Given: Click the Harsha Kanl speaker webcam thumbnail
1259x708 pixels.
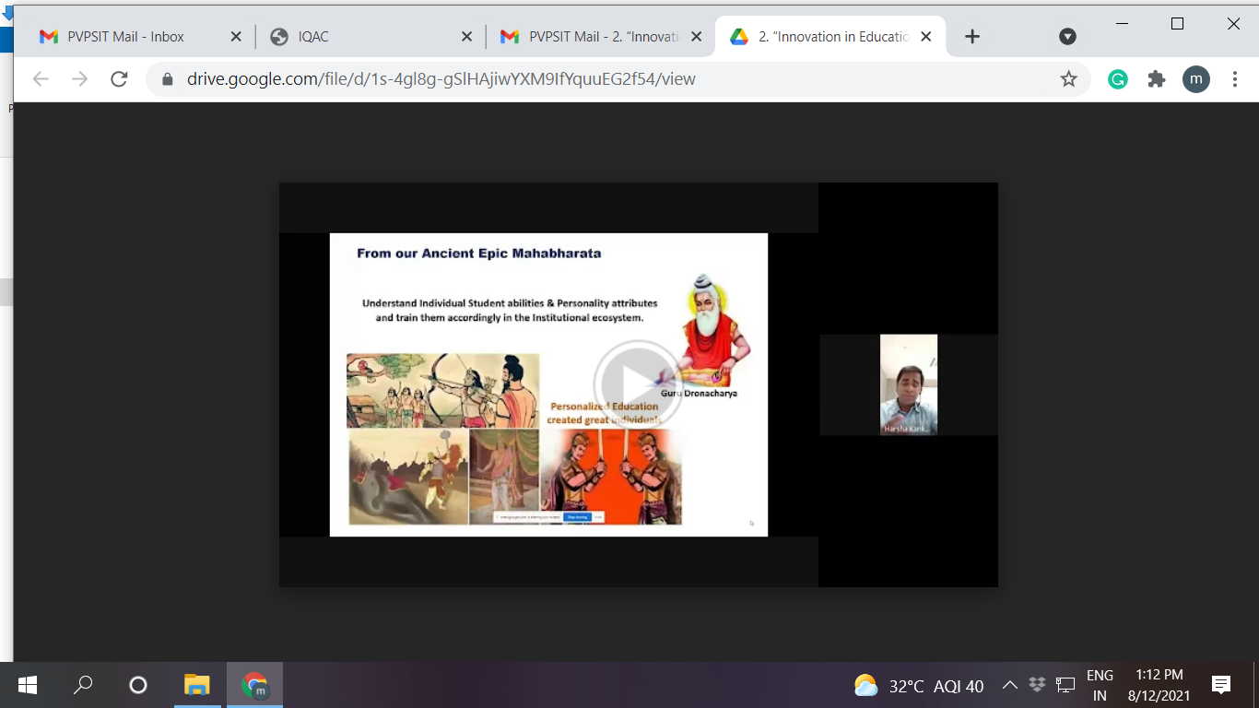Looking at the screenshot, I should (909, 384).
